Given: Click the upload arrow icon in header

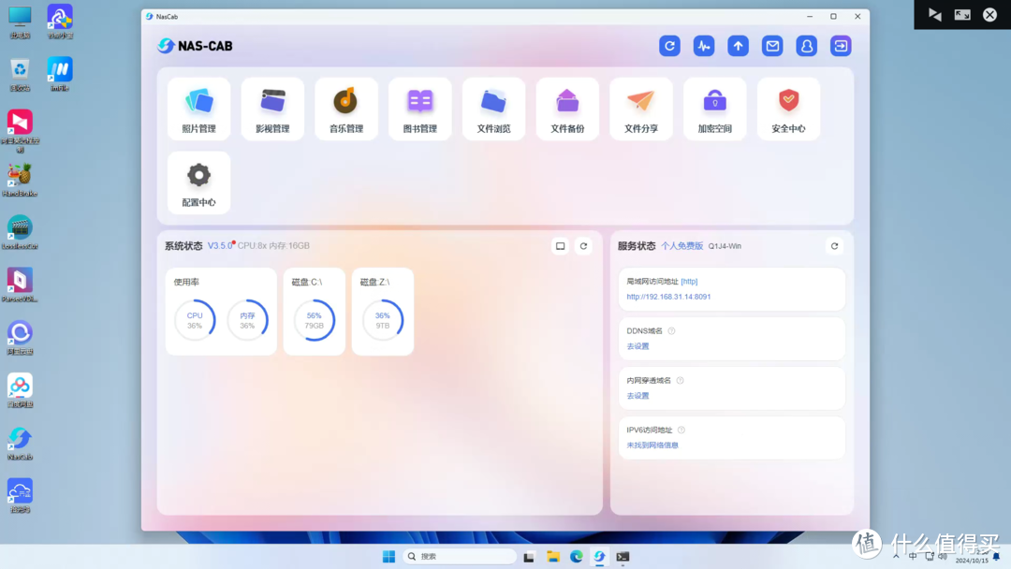Looking at the screenshot, I should point(739,46).
